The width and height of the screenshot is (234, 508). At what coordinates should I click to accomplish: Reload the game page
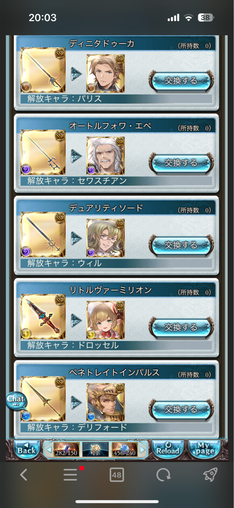click(x=168, y=449)
